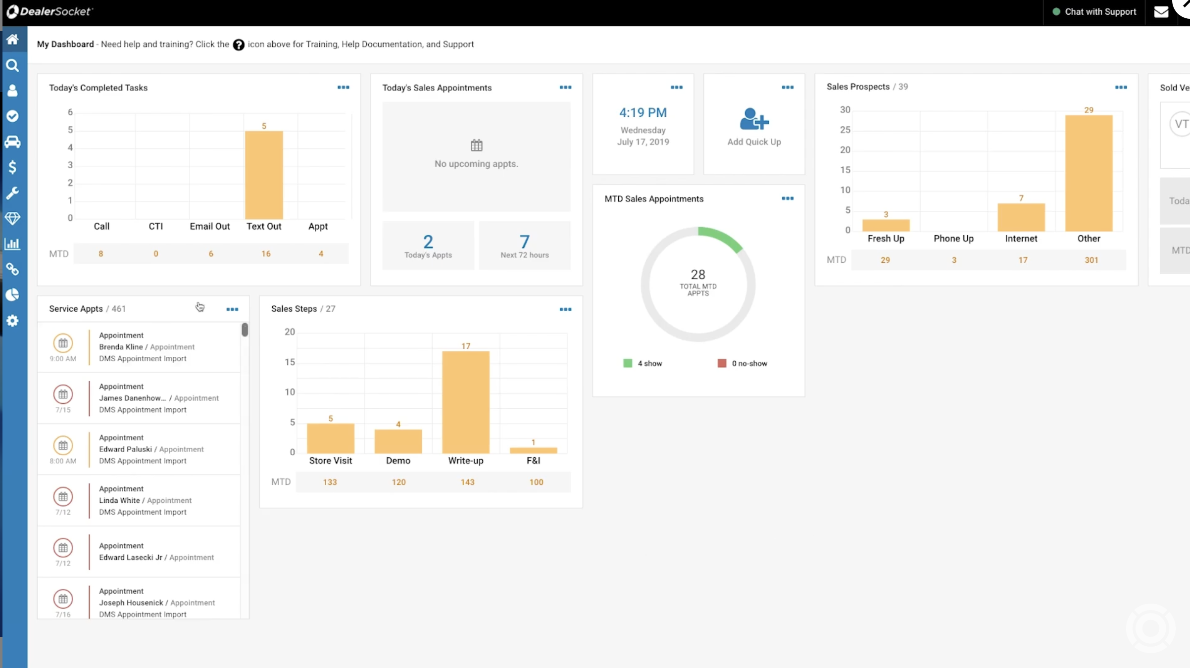Toggle Service Appts refresh button

(200, 308)
